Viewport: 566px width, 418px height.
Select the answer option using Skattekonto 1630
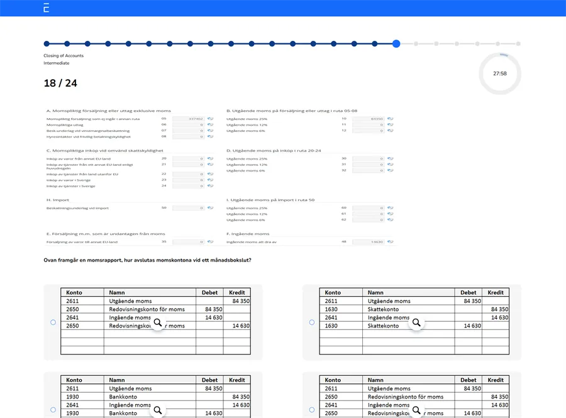coord(312,322)
